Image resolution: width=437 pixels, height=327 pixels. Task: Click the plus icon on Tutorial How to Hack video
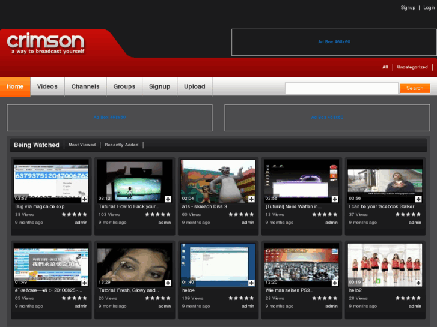[x=168, y=199]
